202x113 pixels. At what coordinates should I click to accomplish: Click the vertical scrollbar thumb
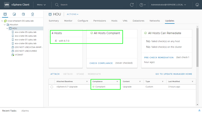(x=197, y=47)
